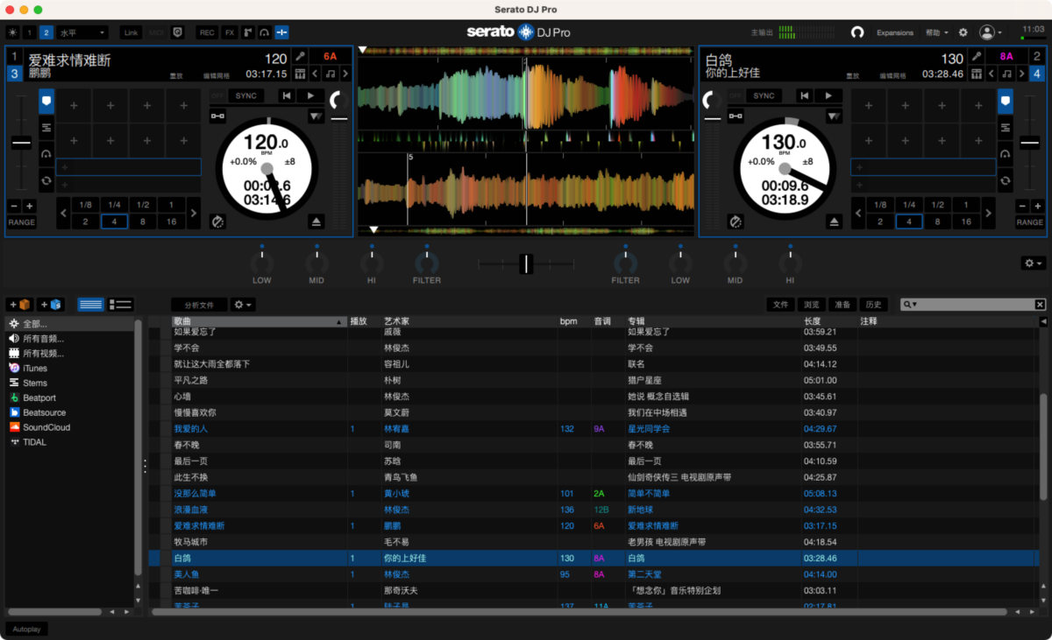Toggle Link in the top toolbar
1052x640 pixels.
[x=131, y=32]
